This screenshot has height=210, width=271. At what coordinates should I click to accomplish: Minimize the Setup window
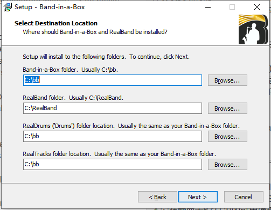coord(208,7)
